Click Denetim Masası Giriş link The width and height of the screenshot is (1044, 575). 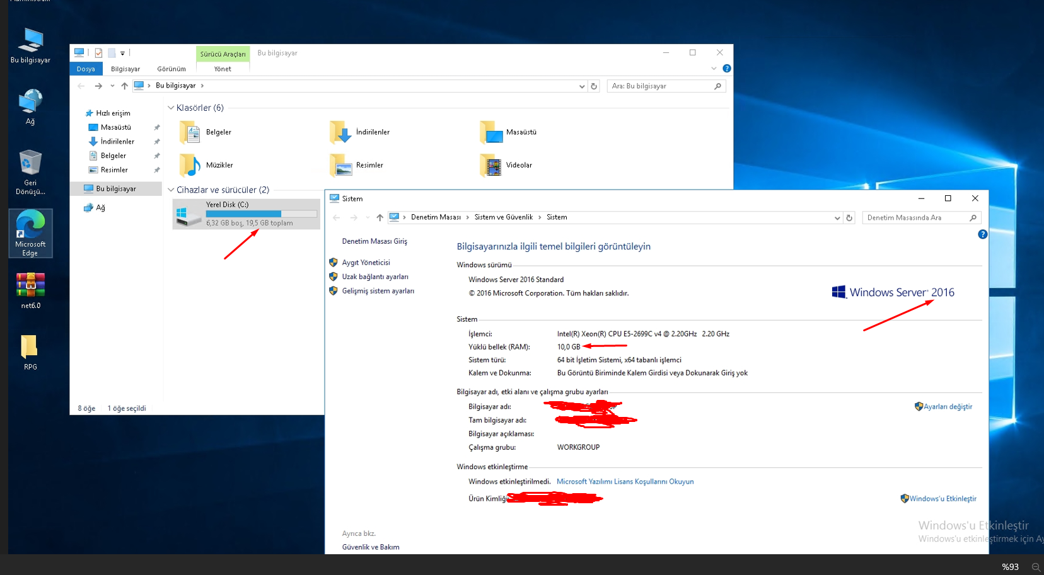(x=374, y=241)
